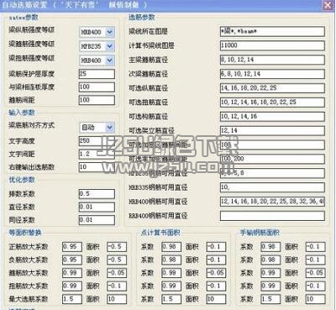Expand the 梁底筋对齐方式 自动 dropdown
This screenshot has height=310, width=336.
click(x=97, y=128)
